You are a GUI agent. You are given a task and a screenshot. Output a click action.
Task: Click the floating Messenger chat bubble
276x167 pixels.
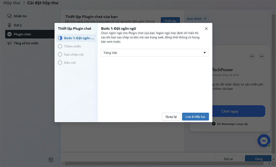click(264, 141)
